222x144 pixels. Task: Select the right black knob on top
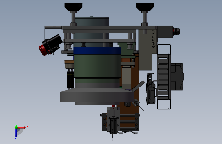coord(145,7)
